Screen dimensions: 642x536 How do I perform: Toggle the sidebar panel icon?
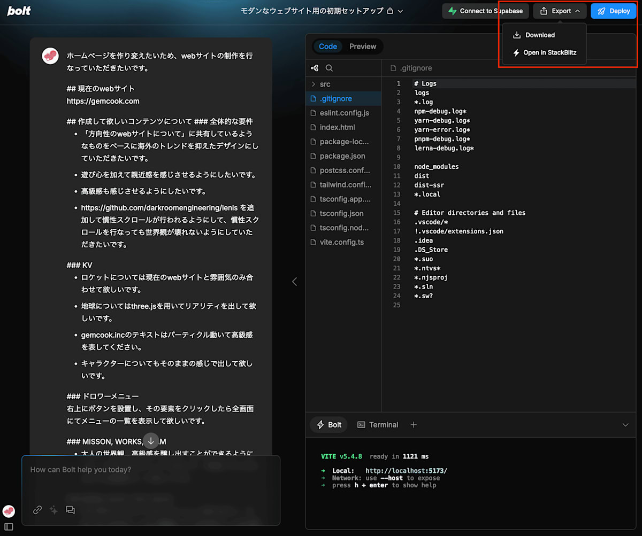tap(9, 527)
